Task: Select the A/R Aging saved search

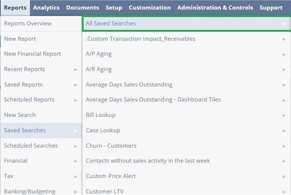Action: point(186,69)
